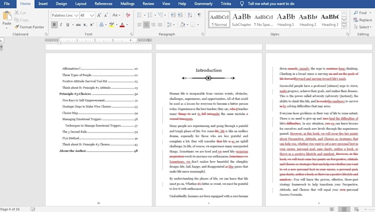Click the Copy command

[x=22, y=20]
